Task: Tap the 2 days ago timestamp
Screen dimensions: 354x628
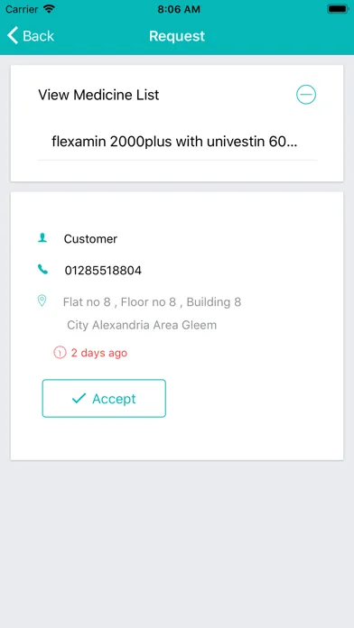Action: coord(99,353)
